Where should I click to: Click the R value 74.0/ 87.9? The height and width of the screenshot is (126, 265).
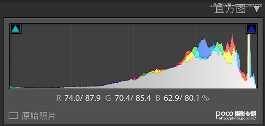(x=83, y=98)
